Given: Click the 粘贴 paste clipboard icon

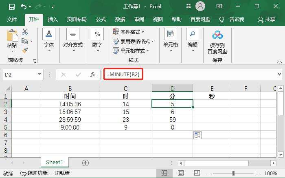Looking at the screenshot, I should click(x=12, y=35).
